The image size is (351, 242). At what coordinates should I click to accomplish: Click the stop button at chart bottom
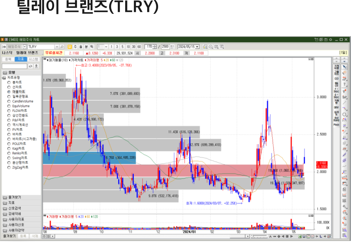click(287, 236)
